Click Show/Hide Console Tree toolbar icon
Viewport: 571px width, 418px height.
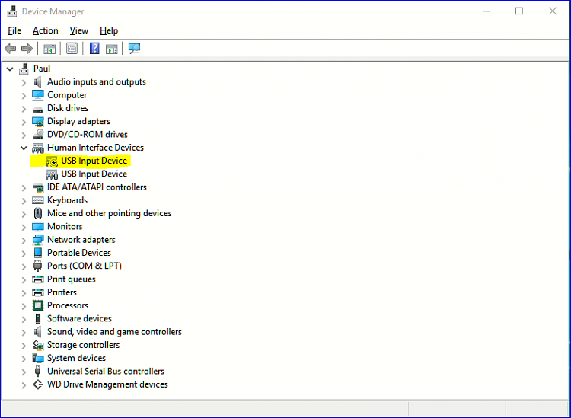click(x=49, y=49)
